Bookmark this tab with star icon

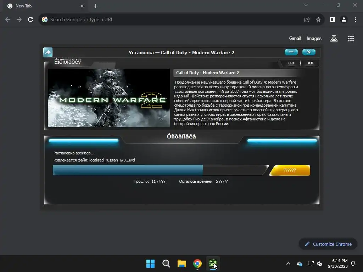[318, 20]
